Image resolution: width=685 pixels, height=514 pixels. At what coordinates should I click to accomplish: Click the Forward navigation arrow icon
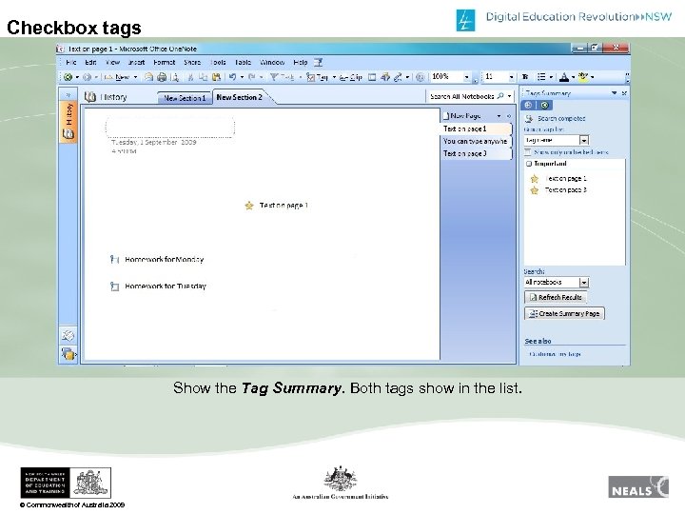click(87, 77)
